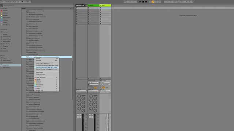
Task: Assign the VOCALs color in context menu
Action: tap(46, 87)
